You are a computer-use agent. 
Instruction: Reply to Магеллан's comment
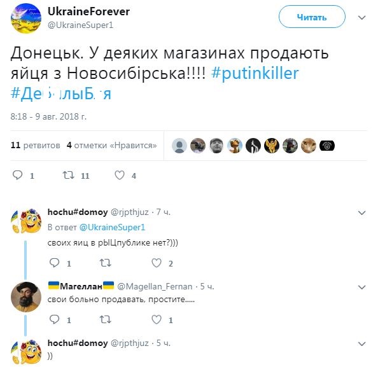(x=55, y=319)
